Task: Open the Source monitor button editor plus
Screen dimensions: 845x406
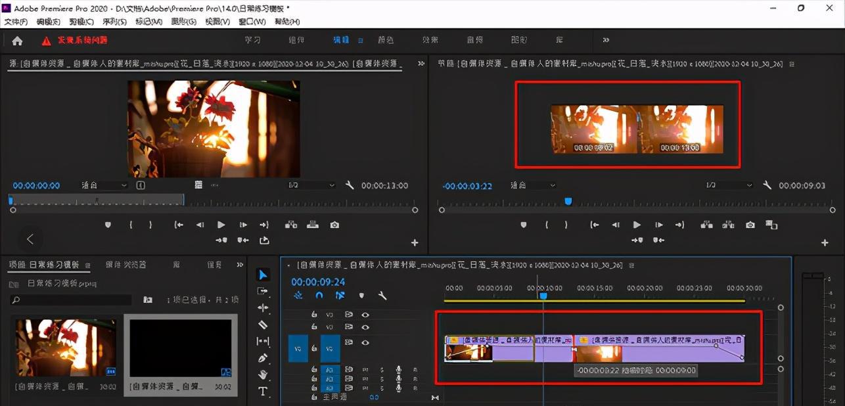Action: pos(415,243)
